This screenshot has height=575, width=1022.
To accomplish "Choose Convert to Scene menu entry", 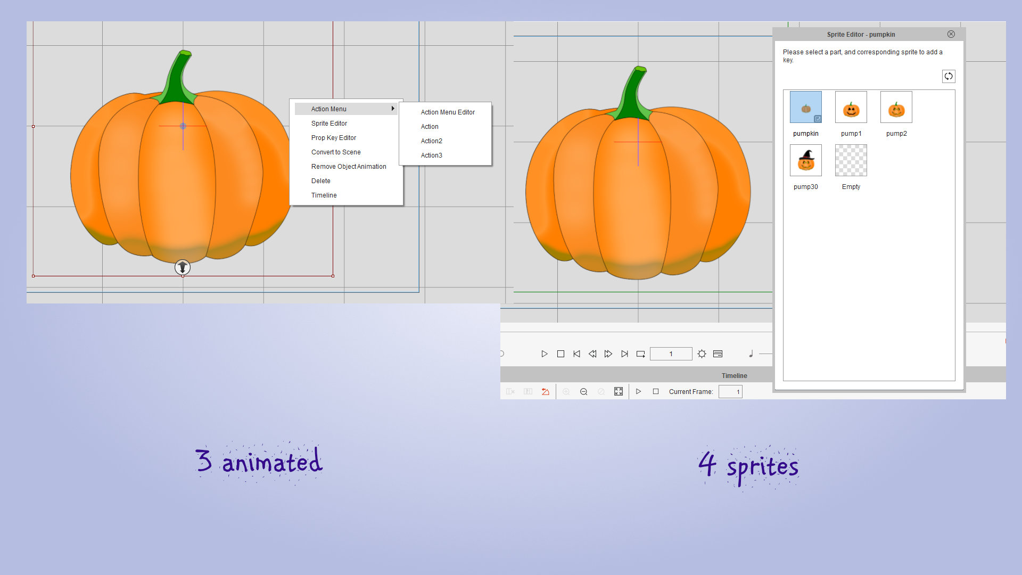I will [x=336, y=152].
